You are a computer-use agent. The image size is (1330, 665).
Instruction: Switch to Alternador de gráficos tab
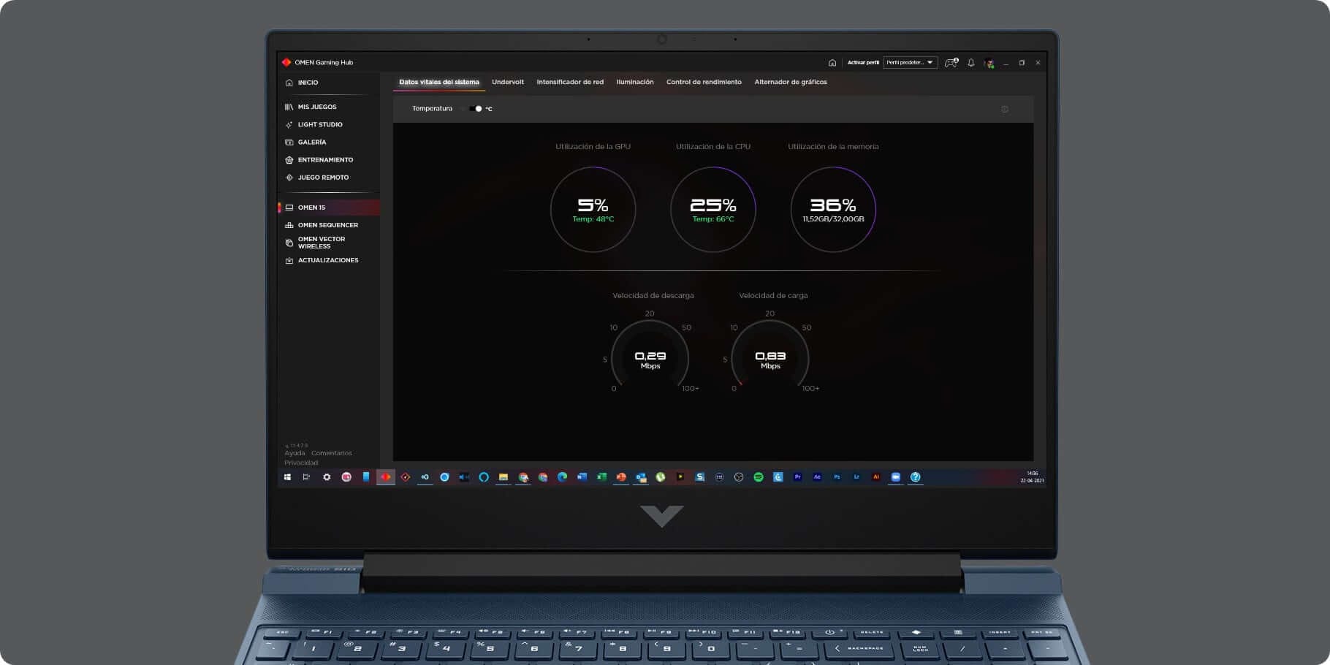[791, 82]
